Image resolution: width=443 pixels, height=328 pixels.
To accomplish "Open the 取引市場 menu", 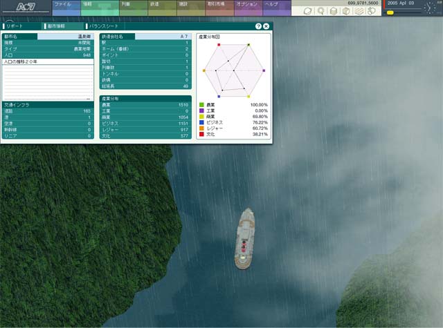I will click(219, 8).
